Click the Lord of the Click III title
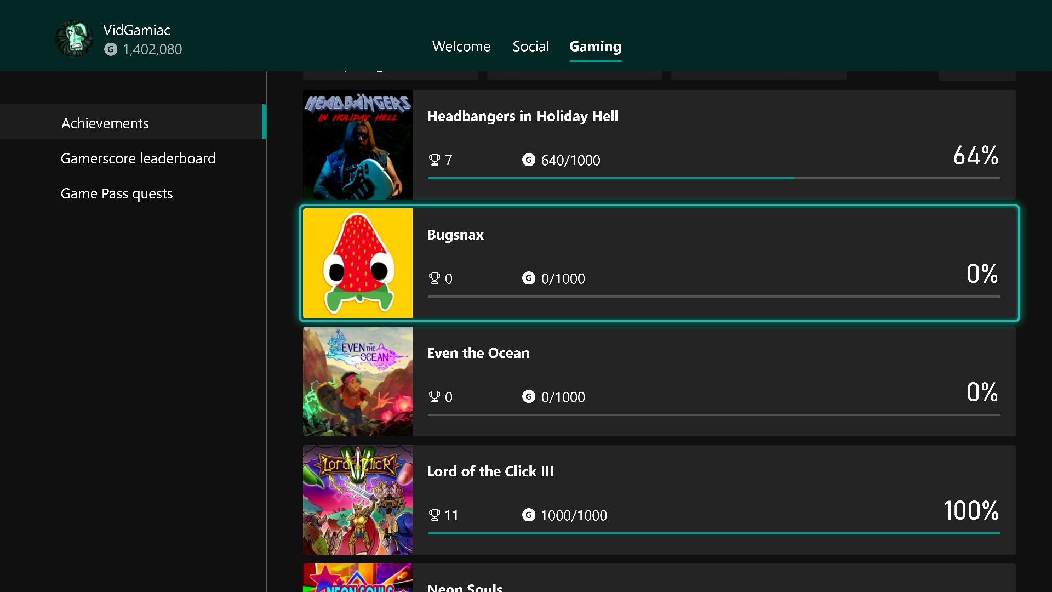 [490, 471]
